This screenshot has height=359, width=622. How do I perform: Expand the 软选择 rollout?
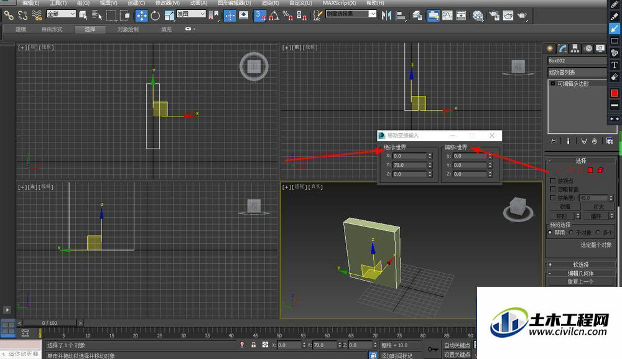tap(581, 264)
